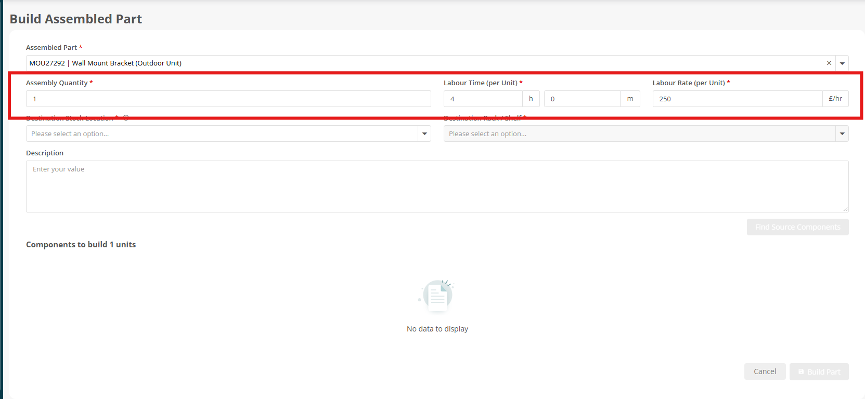The width and height of the screenshot is (865, 399).
Task: Clear the selected Wall Mount Bracket part
Action: point(829,63)
